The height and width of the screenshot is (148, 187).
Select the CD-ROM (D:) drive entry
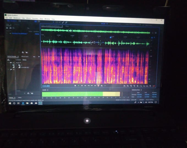coord(25,68)
